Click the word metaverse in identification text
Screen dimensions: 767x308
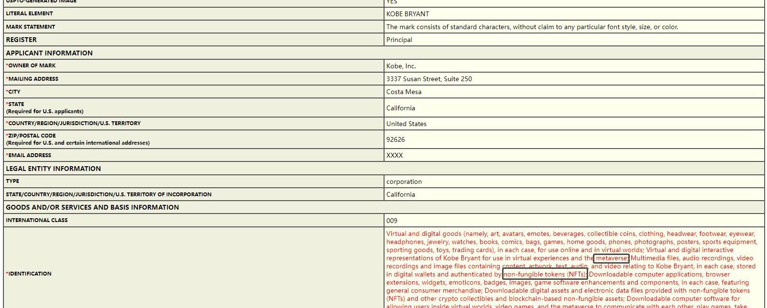coord(612,258)
